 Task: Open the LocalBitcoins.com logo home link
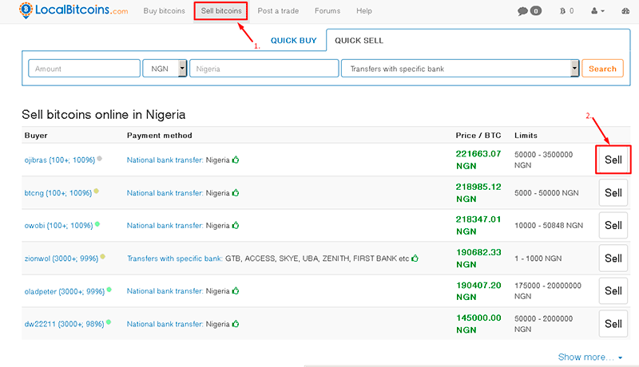click(x=73, y=10)
